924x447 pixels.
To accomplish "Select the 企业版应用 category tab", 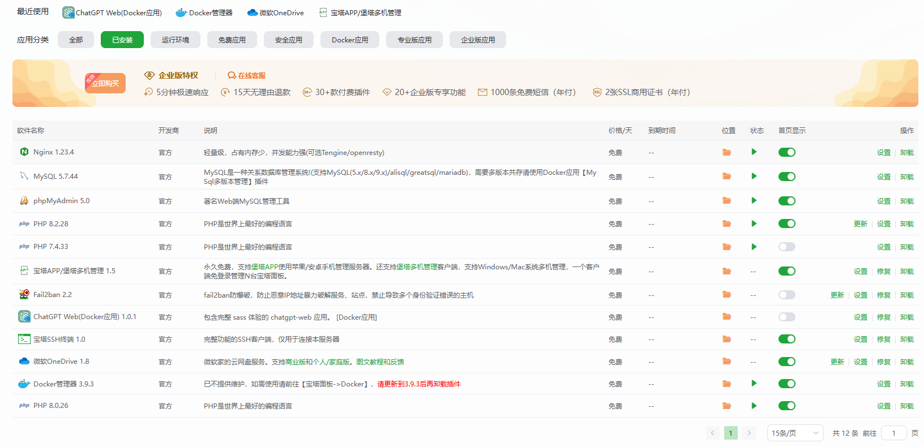I will [478, 40].
